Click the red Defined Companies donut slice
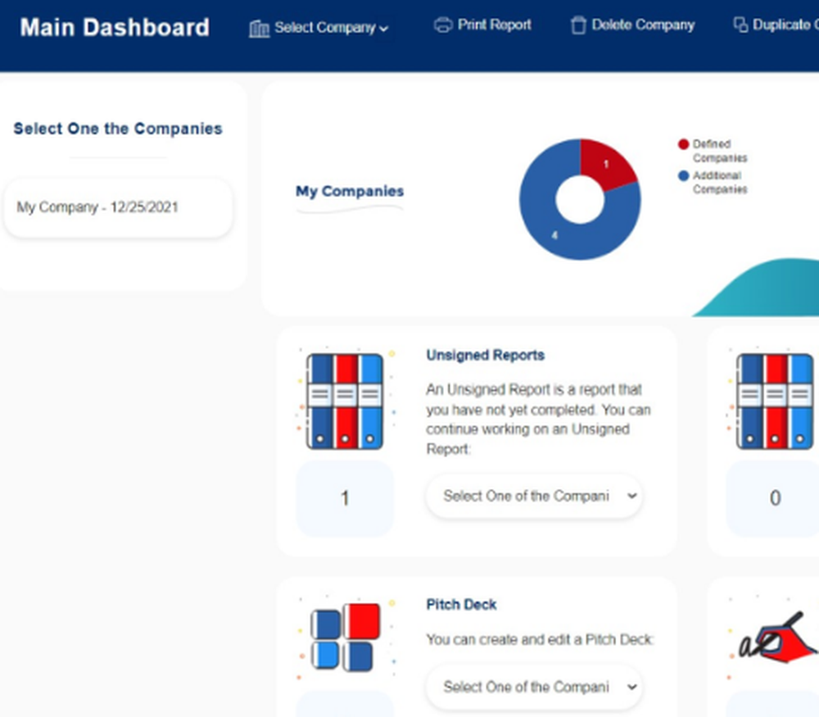 click(606, 163)
